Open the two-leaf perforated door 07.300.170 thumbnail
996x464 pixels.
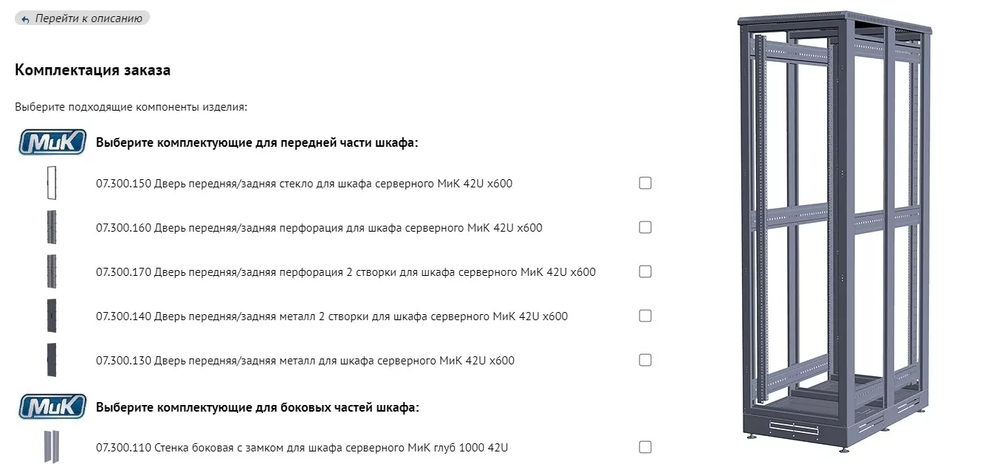point(52,271)
